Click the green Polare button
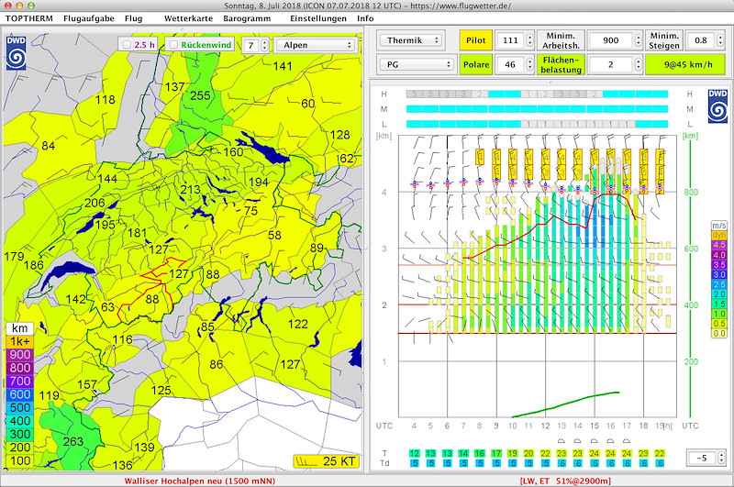734x487 pixels. [475, 64]
